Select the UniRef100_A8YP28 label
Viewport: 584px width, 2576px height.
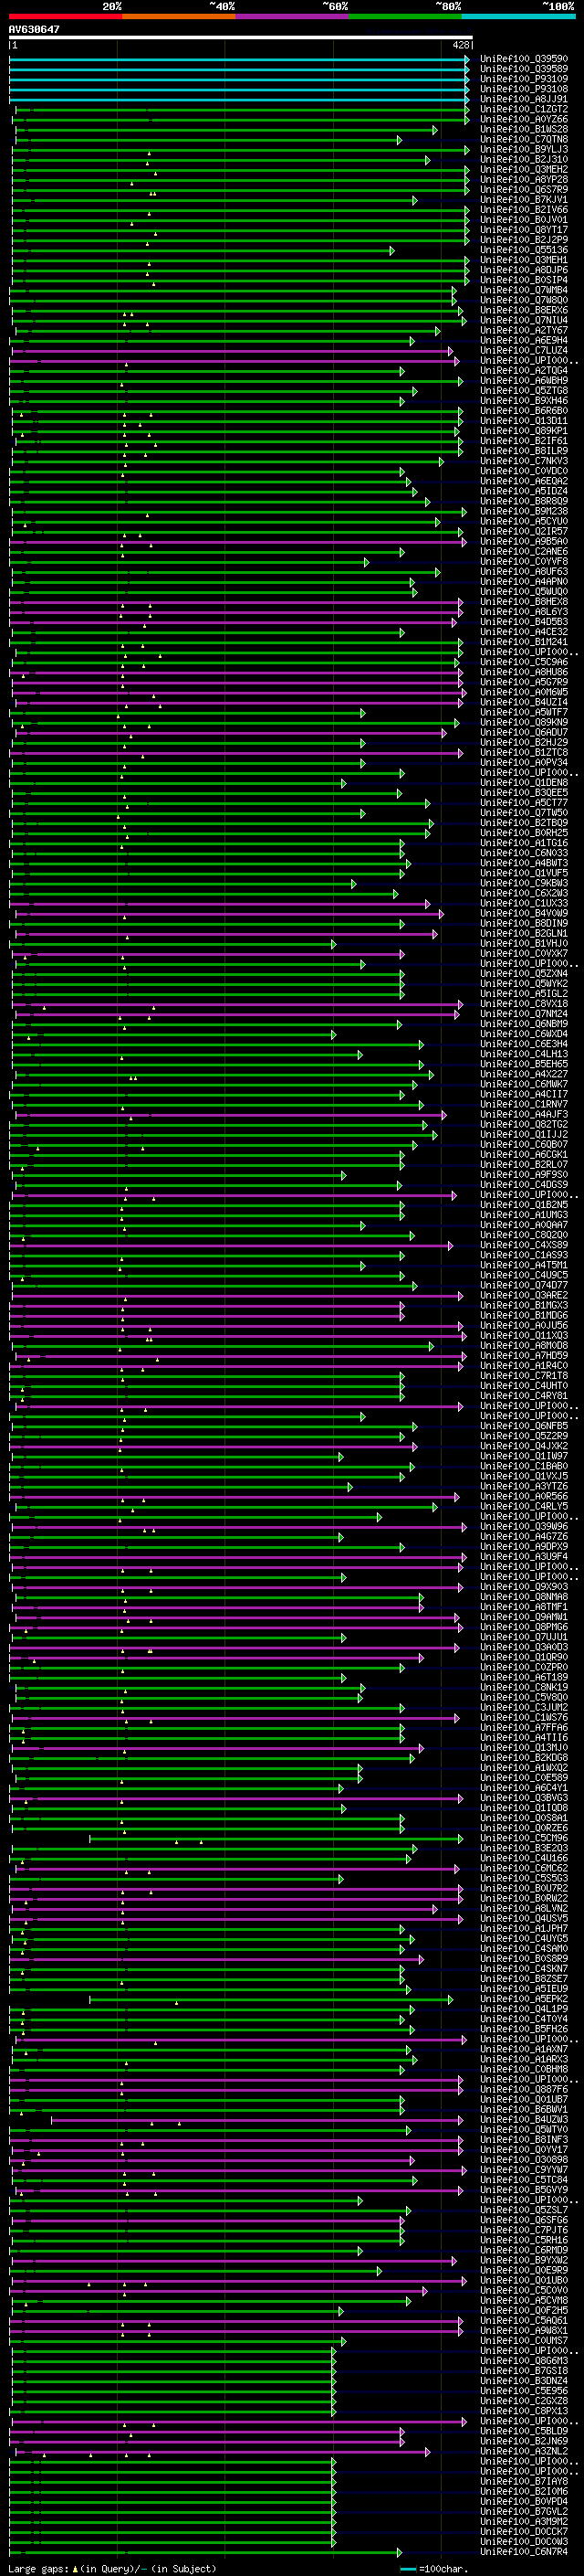pos(524,179)
